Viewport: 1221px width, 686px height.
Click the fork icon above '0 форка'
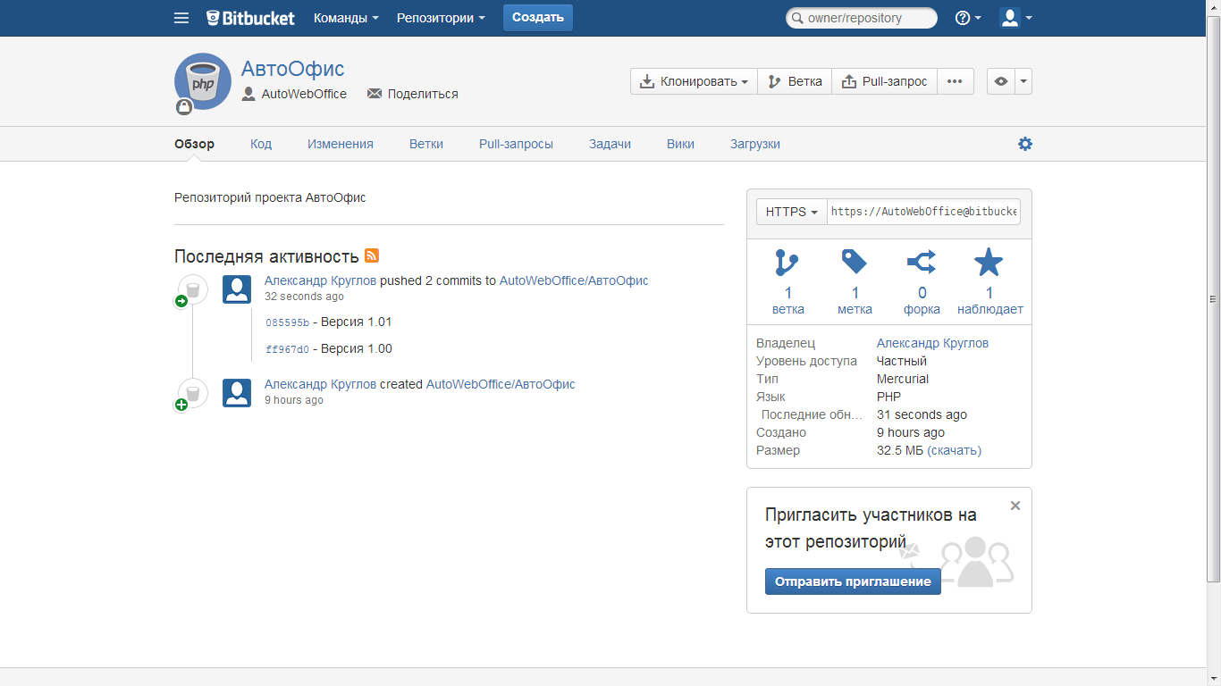tap(922, 262)
